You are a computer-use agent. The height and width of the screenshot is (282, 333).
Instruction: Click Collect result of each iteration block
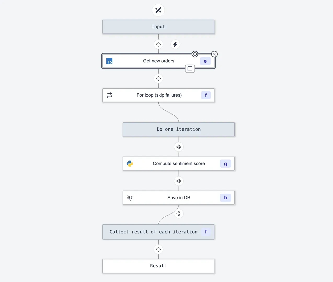pyautogui.click(x=153, y=232)
